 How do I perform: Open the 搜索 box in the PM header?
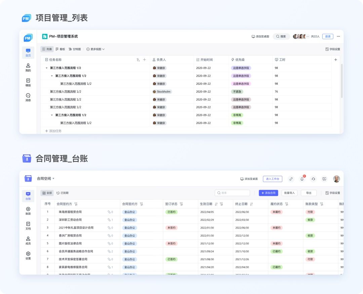[281, 36]
